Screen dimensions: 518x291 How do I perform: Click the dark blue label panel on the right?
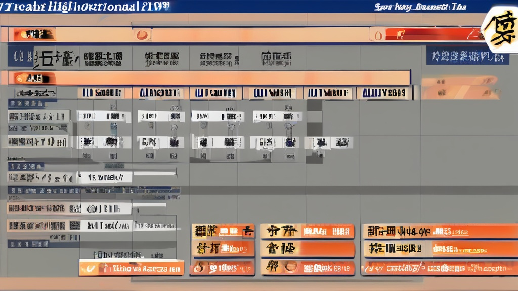[467, 56]
